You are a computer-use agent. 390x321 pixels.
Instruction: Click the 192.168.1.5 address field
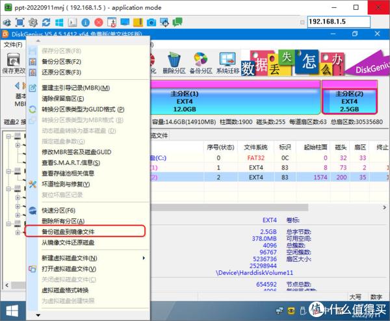click(339, 22)
